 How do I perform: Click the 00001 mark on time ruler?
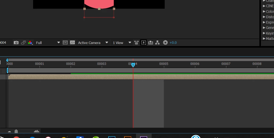pyautogui.click(x=40, y=64)
